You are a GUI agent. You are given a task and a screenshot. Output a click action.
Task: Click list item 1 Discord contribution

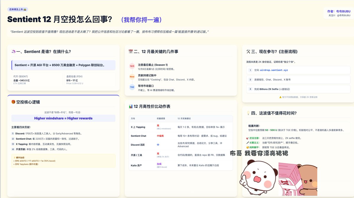[47, 134]
